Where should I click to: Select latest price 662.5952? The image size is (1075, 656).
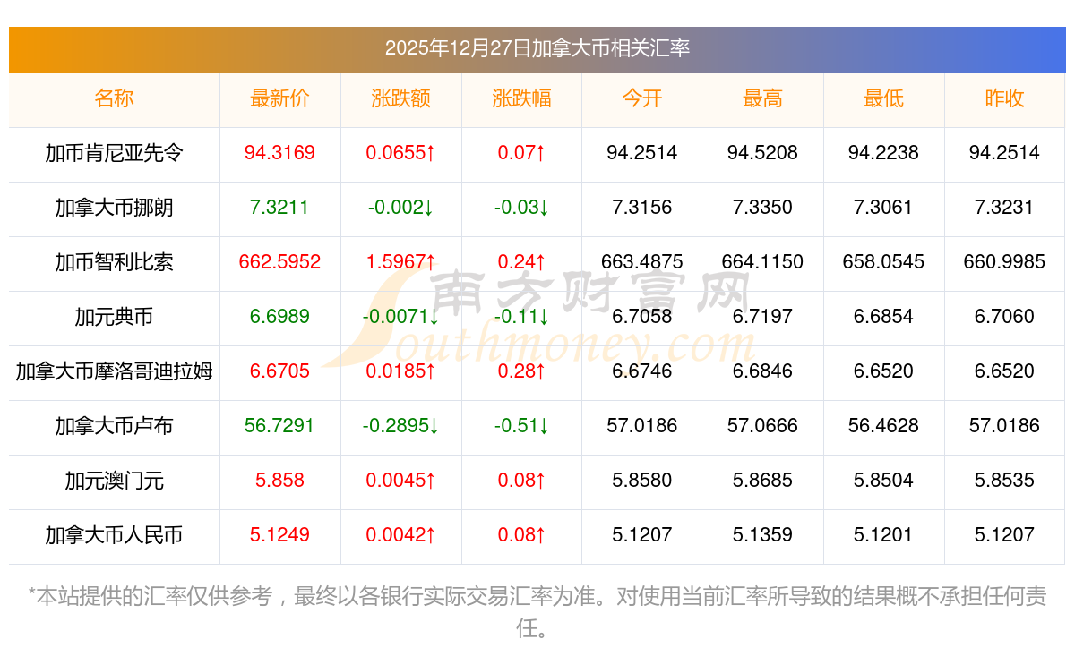point(279,262)
